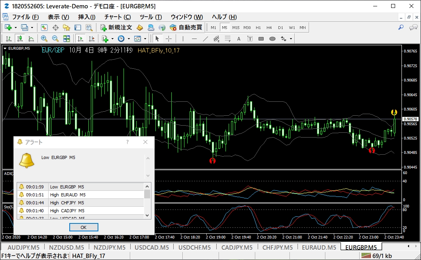The width and height of the screenshot is (421, 260).
Task: Toggle candlestick chart mode
Action: [20, 39]
